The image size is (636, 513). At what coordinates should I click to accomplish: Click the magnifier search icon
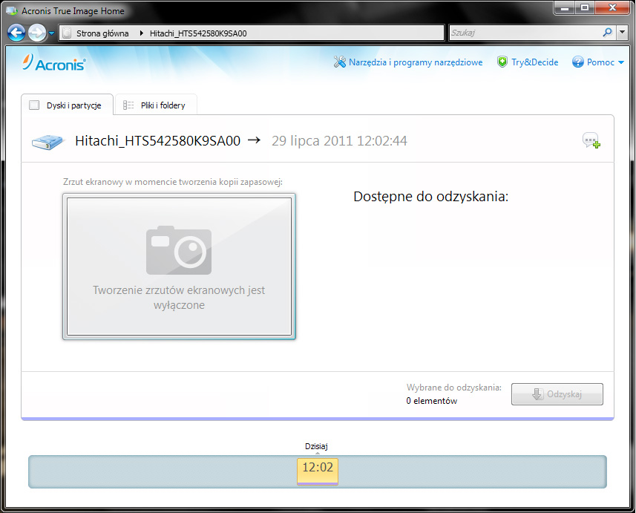click(x=607, y=33)
